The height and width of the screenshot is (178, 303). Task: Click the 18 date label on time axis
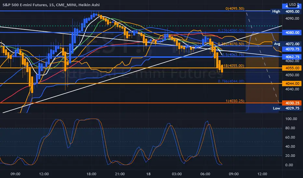click(148, 174)
